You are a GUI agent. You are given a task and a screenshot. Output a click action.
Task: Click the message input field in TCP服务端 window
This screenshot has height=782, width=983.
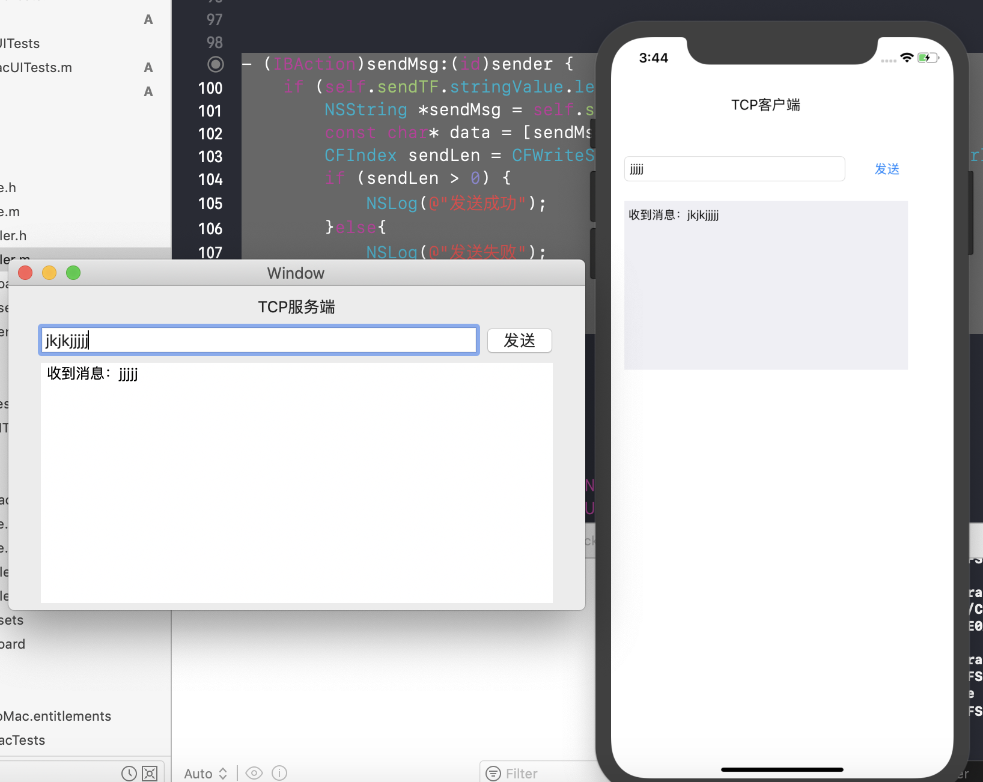pyautogui.click(x=259, y=340)
